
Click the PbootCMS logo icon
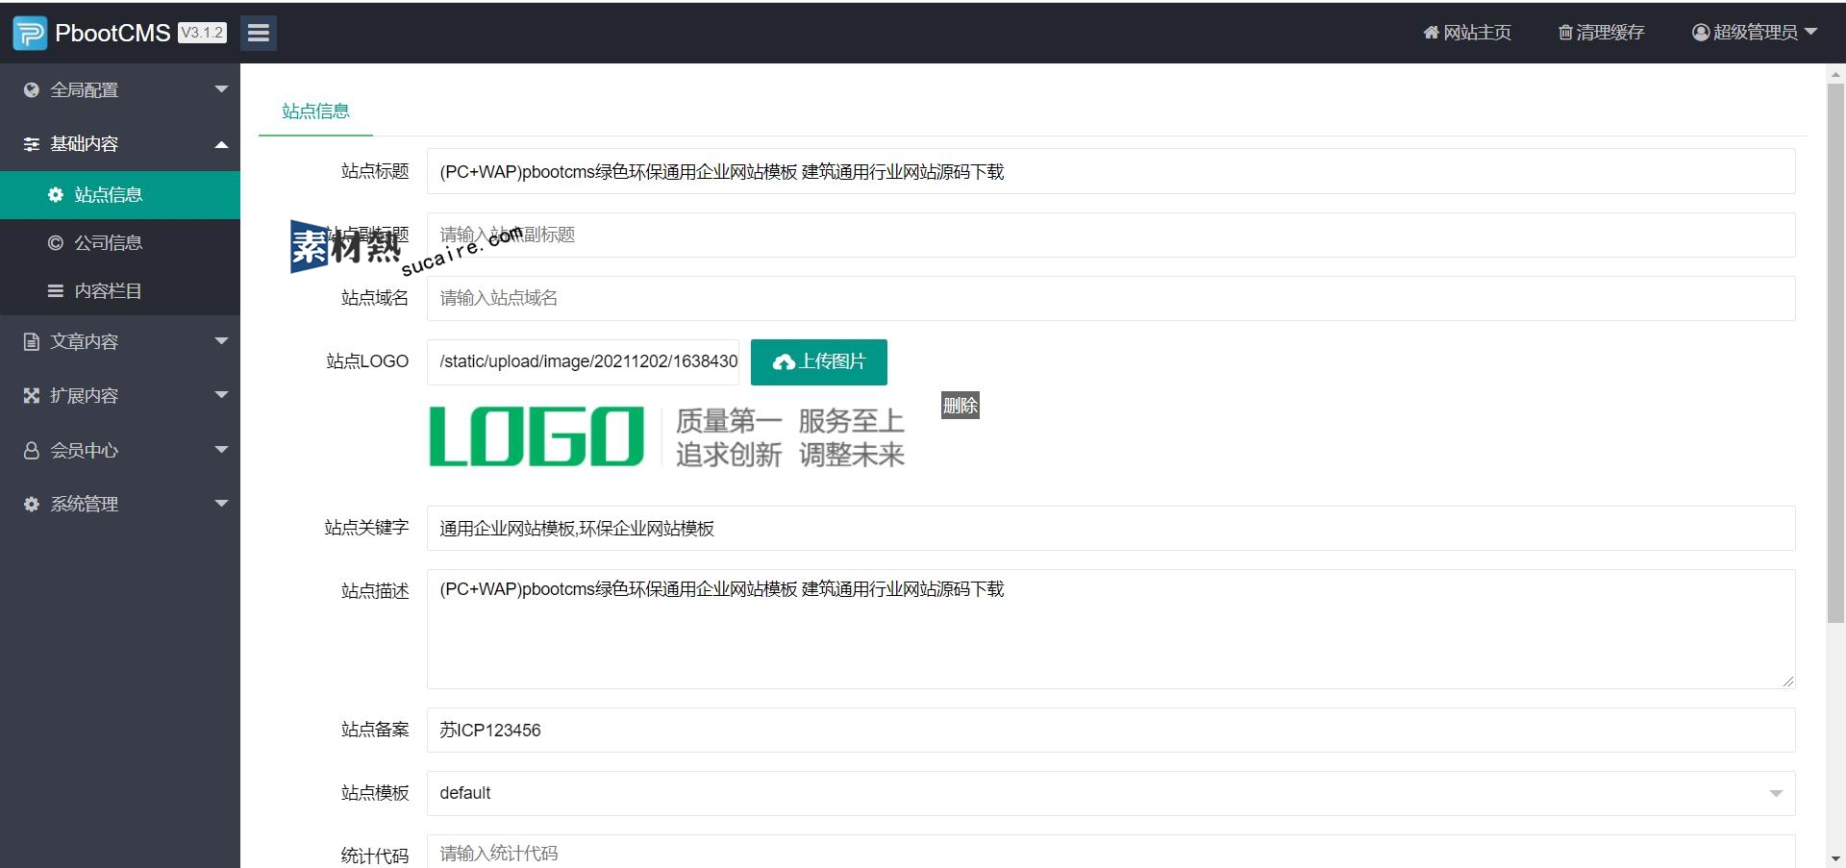click(30, 33)
